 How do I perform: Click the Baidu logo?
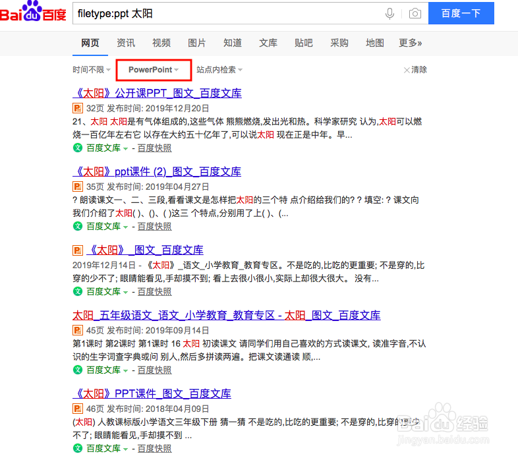[x=33, y=11]
